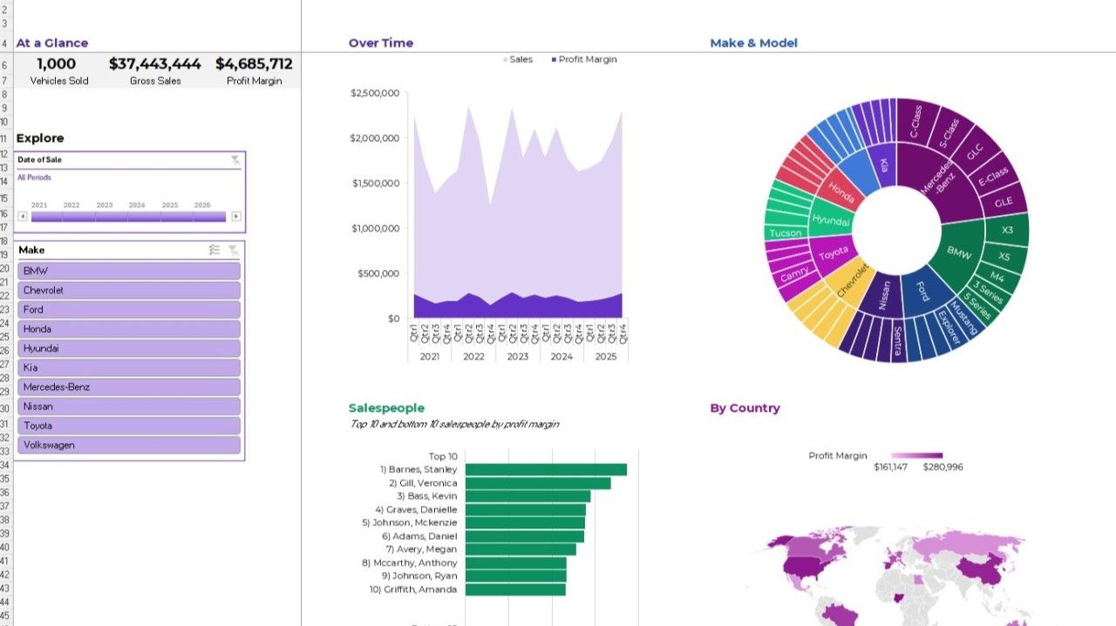Click the Kia sunburst segment
The height and width of the screenshot is (626, 1116).
point(882,165)
